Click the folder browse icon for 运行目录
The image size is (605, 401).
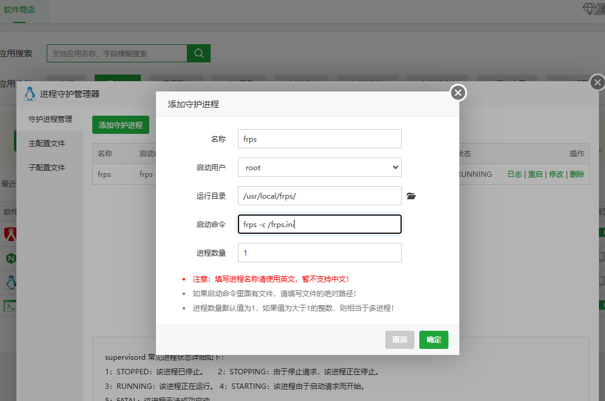pos(411,196)
